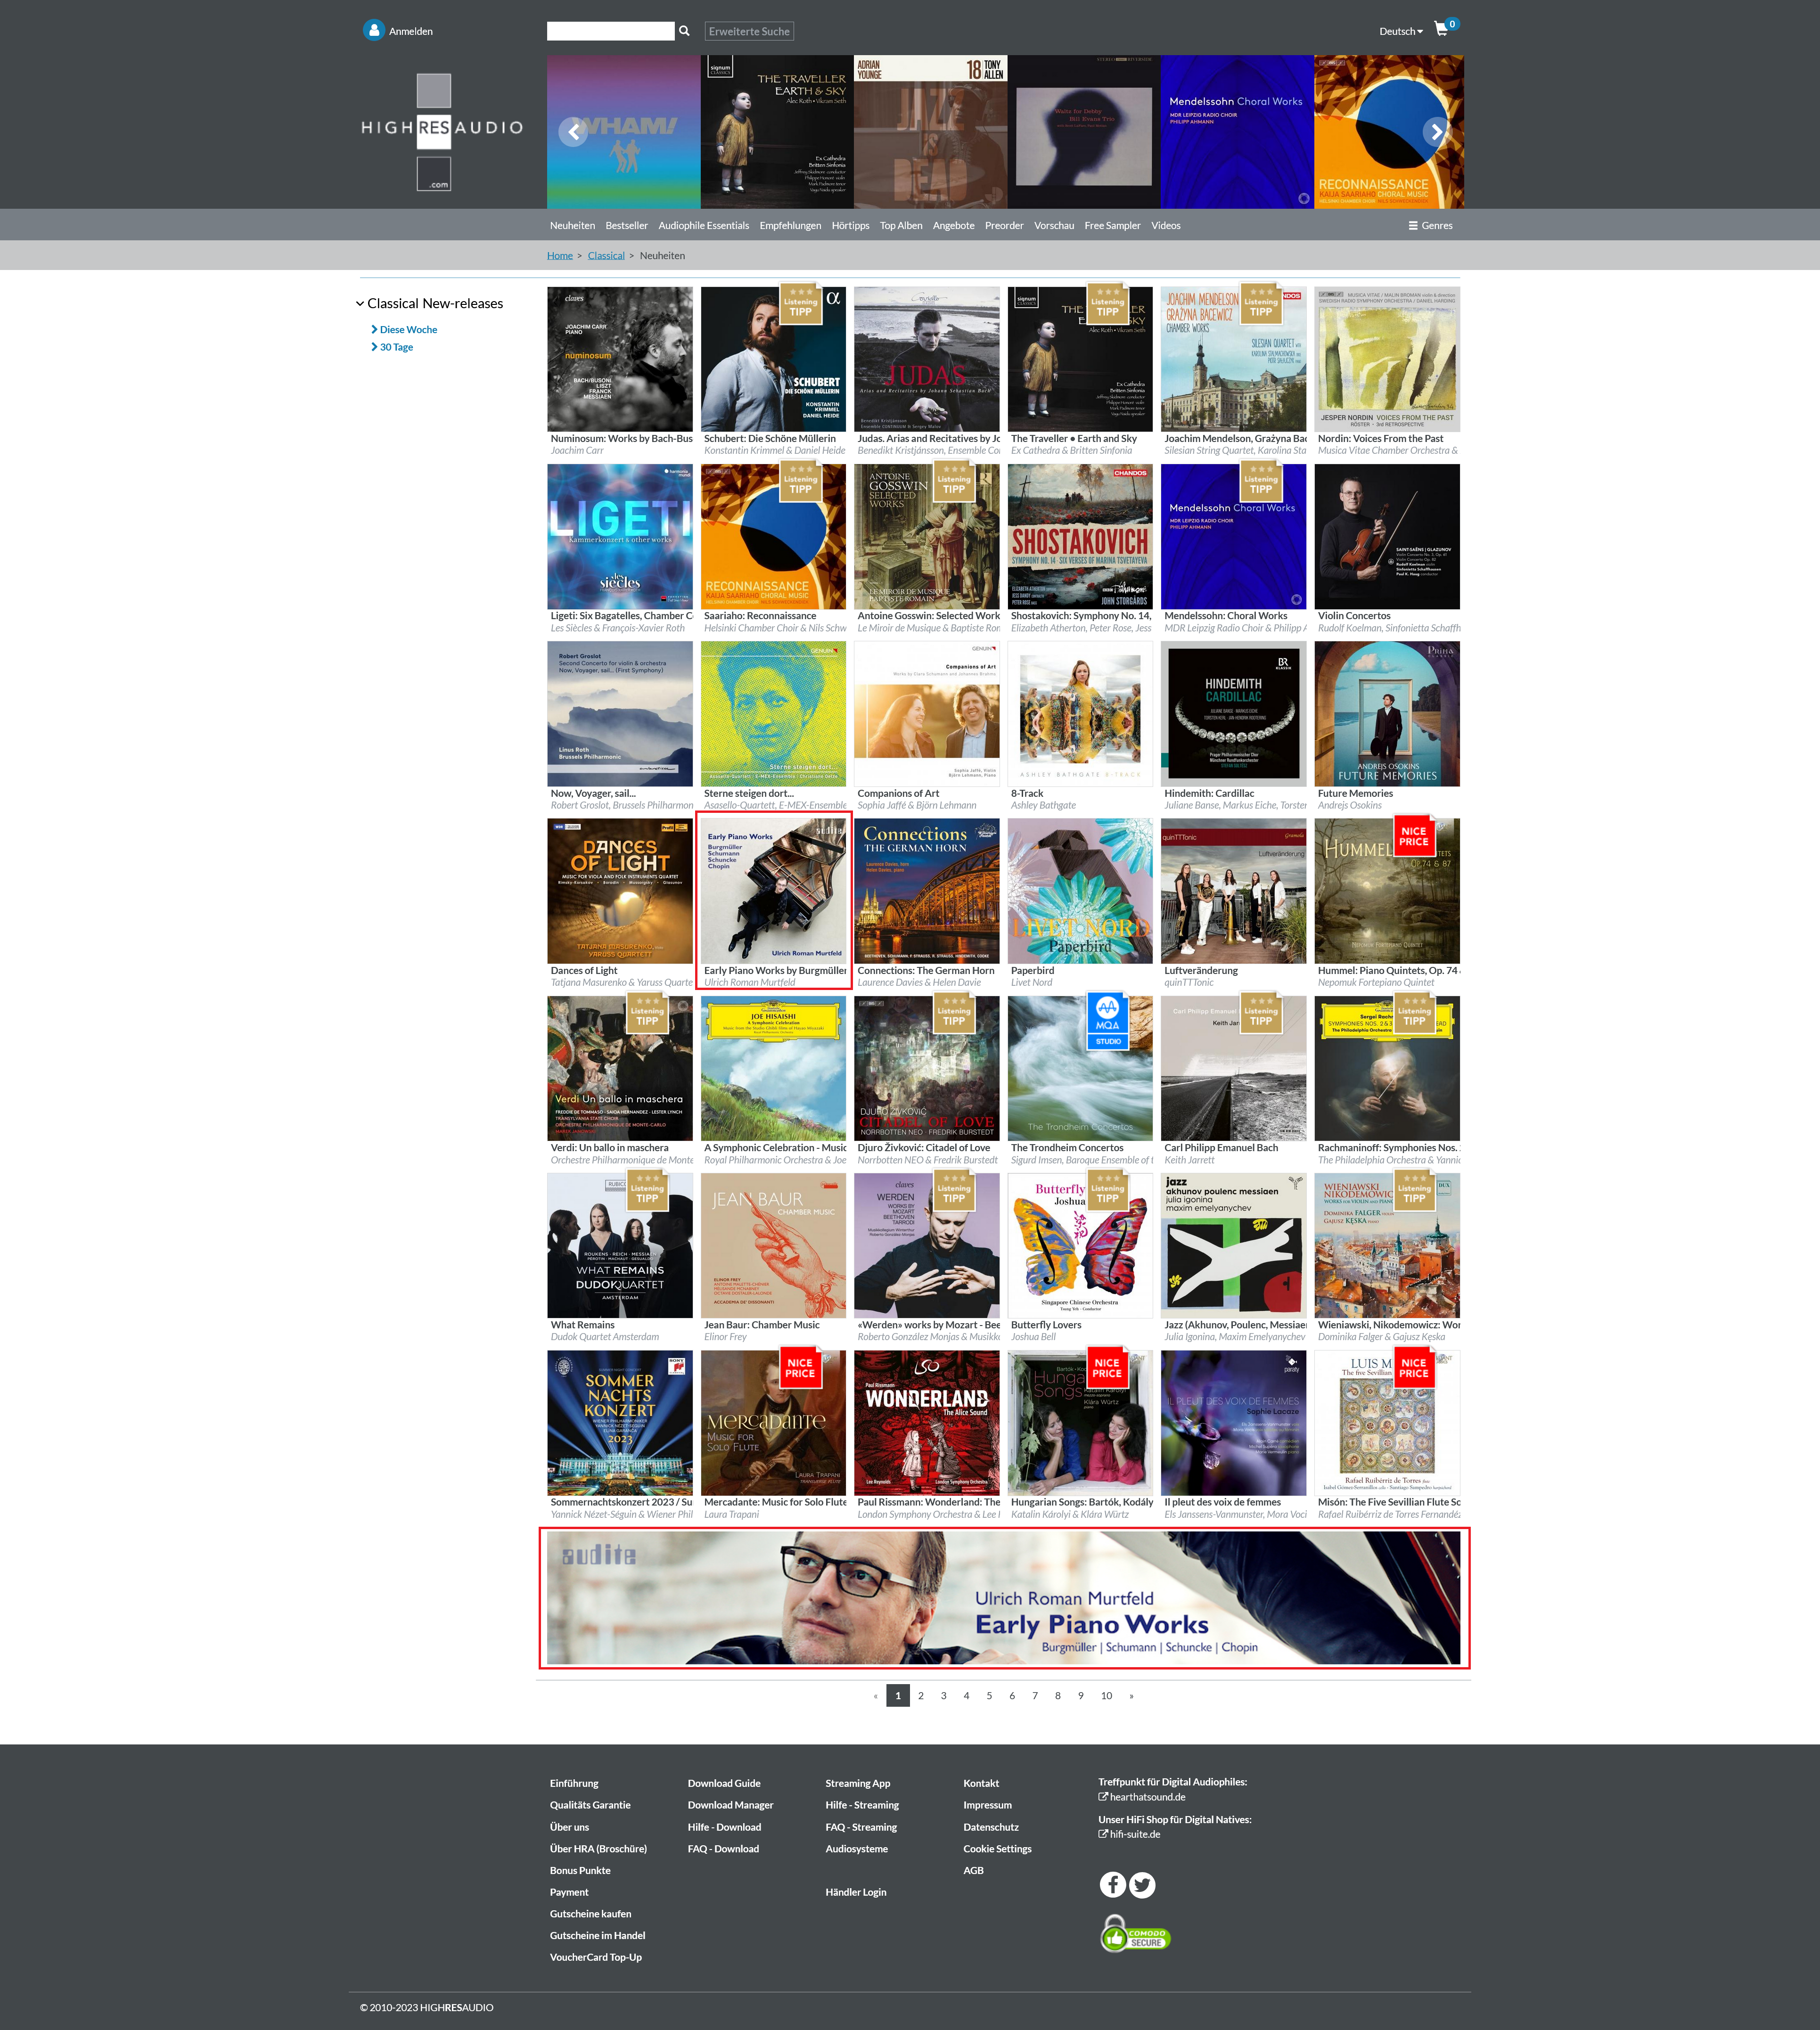Viewport: 1820px width, 2030px height.
Task: Filter by Diese Woche
Action: pyautogui.click(x=408, y=329)
